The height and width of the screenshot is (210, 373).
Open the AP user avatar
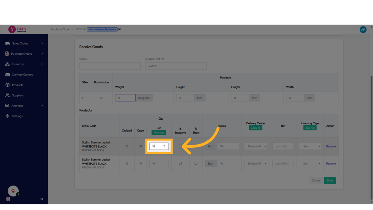[x=363, y=29]
